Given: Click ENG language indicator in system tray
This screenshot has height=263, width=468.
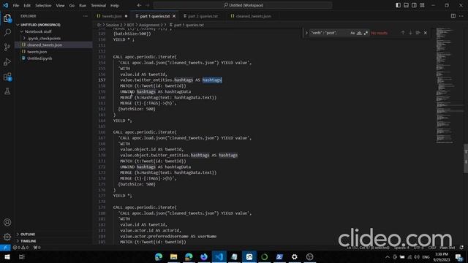Looking at the screenshot, I should click(426, 256).
